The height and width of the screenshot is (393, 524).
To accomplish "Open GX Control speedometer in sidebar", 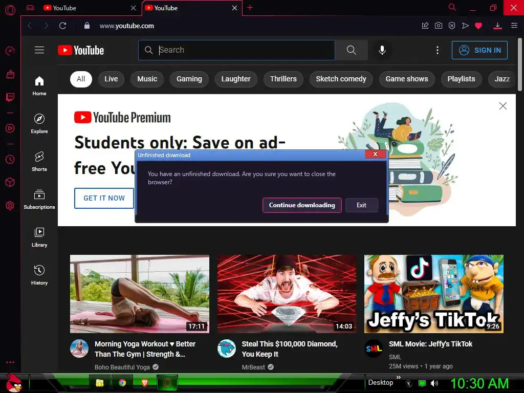I will coord(10,51).
